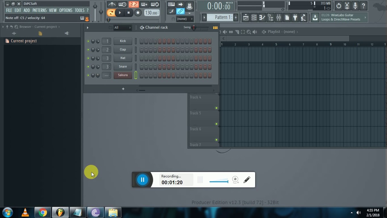Click the Record button
This screenshot has height=218, width=387.
coord(138,13)
